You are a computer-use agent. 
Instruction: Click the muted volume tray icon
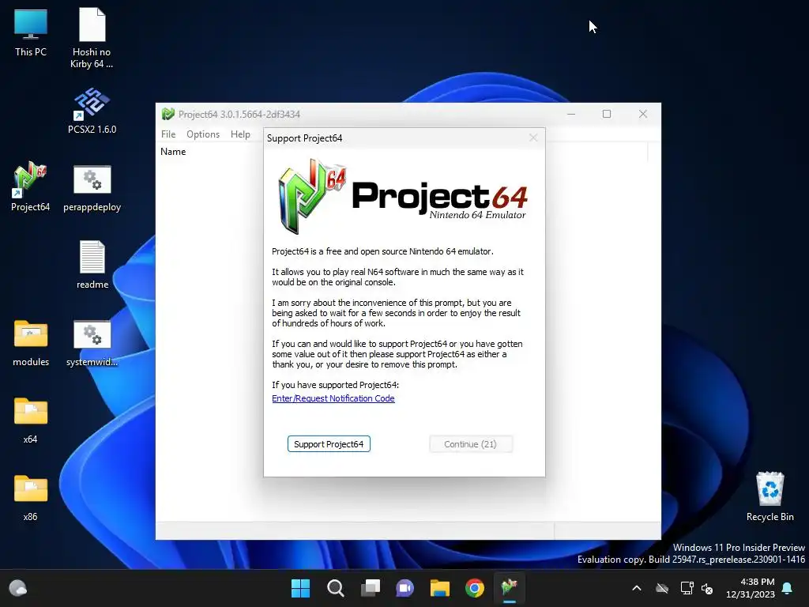click(x=707, y=588)
